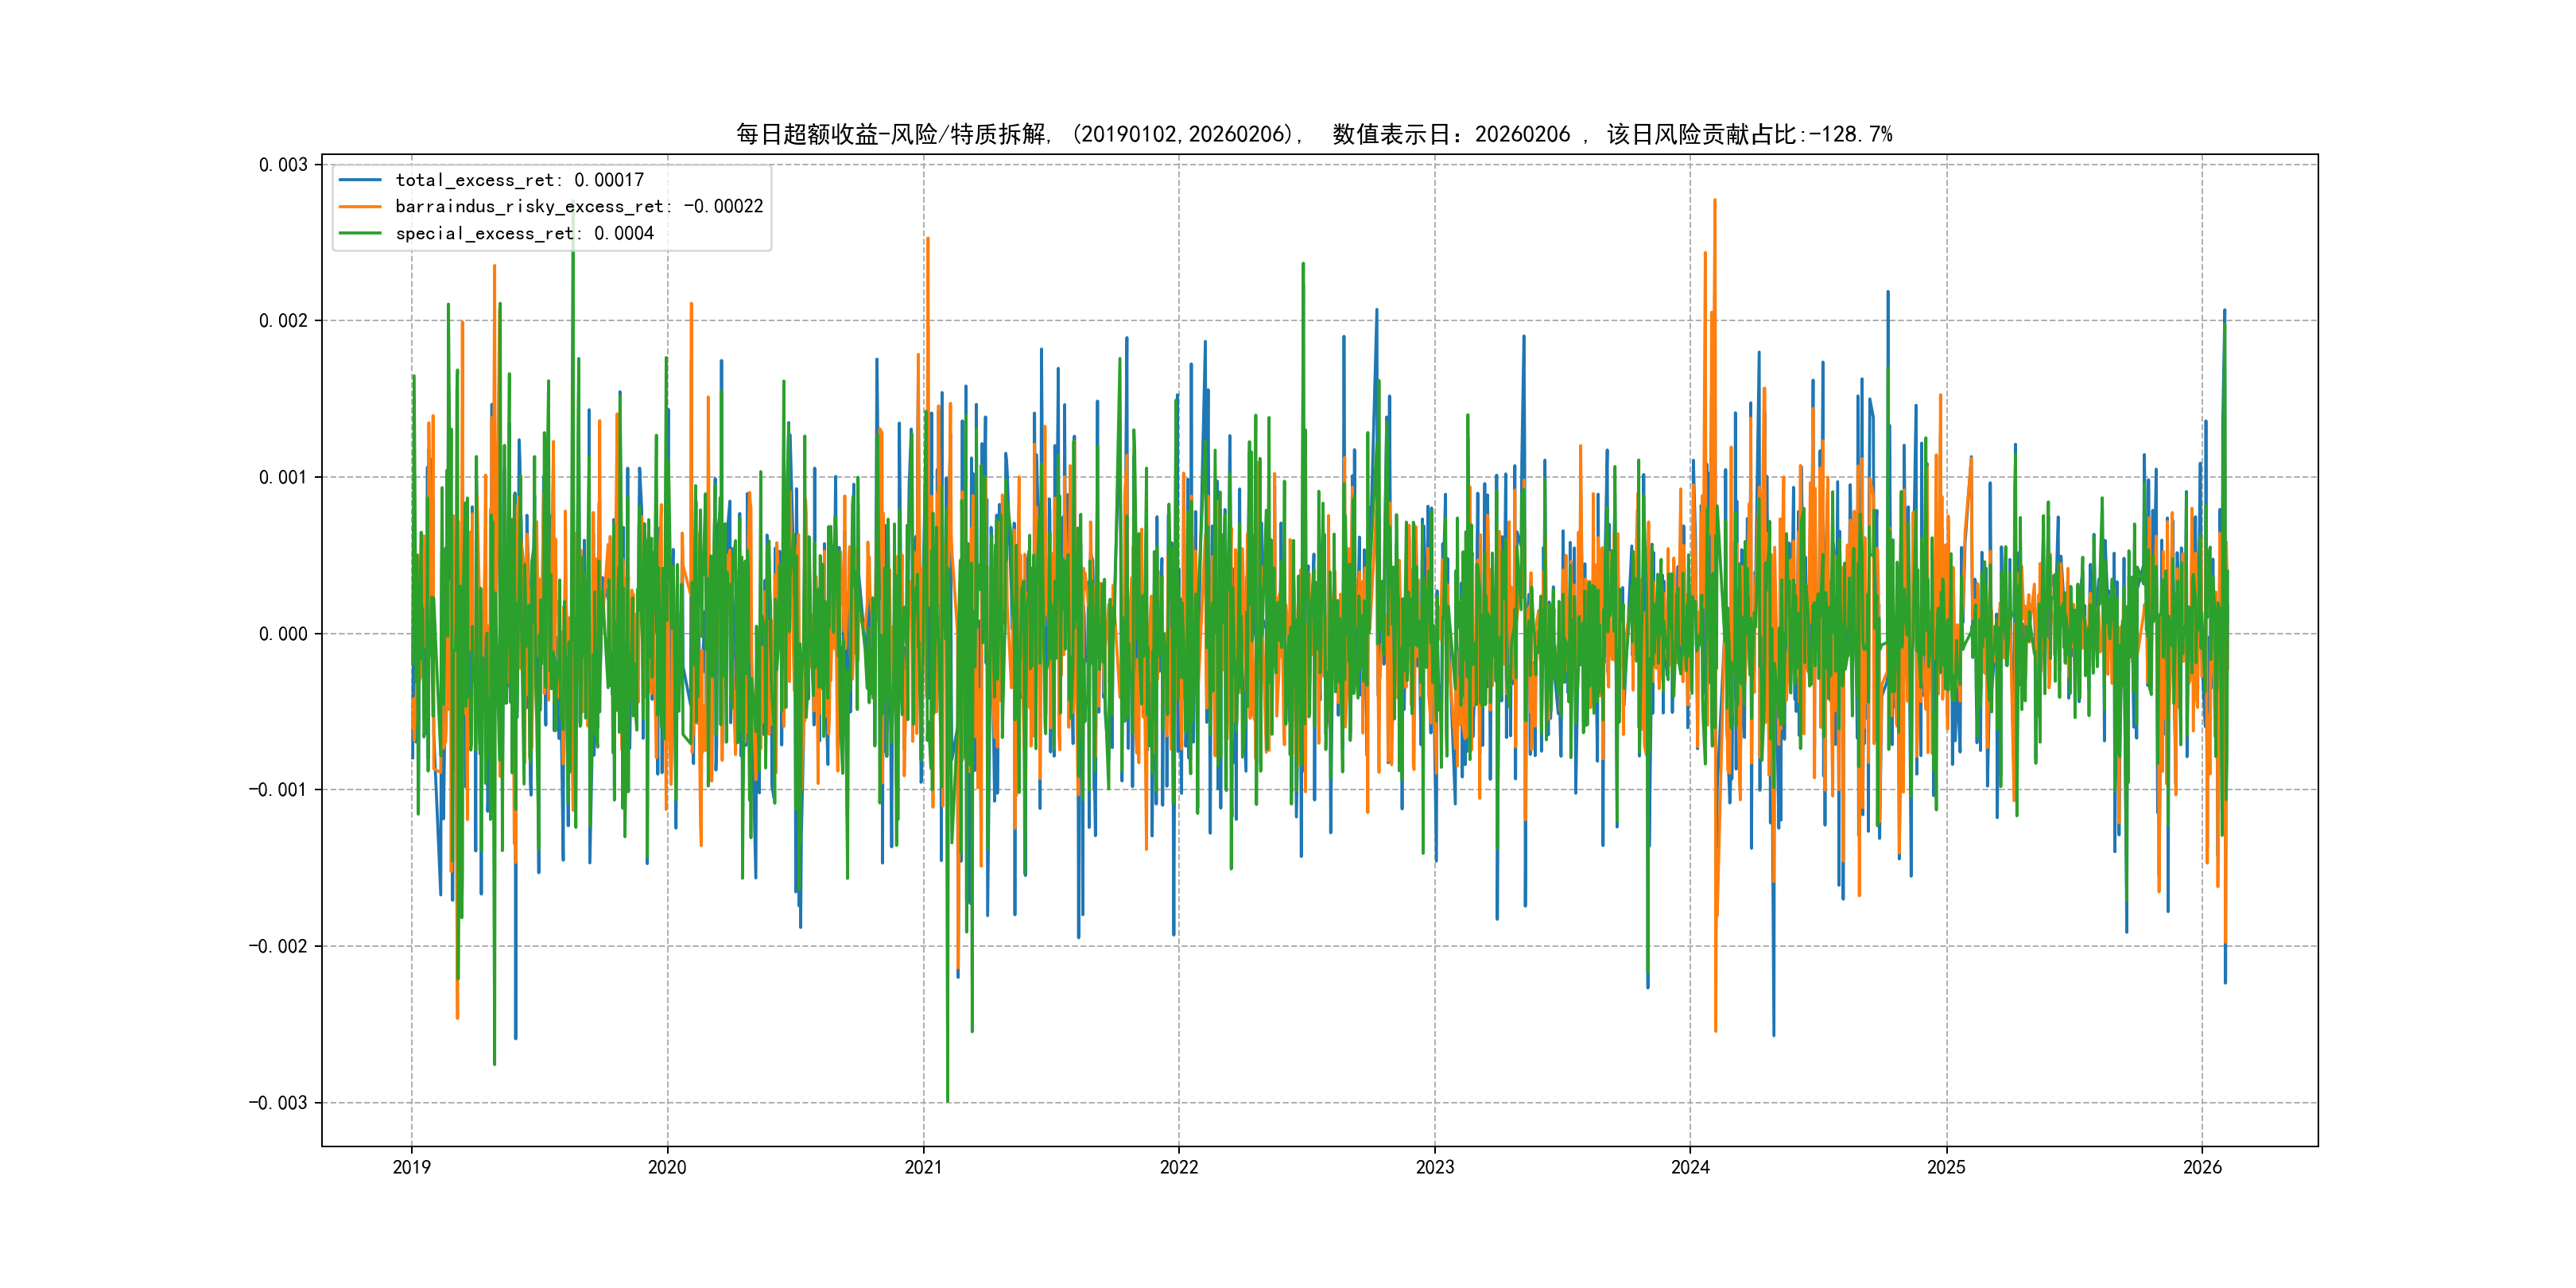Image resolution: width=2576 pixels, height=1288 pixels.
Task: Click the 2019 x-axis tick label
Action: point(411,1167)
